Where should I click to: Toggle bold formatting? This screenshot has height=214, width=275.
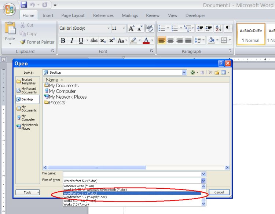tap(63, 41)
